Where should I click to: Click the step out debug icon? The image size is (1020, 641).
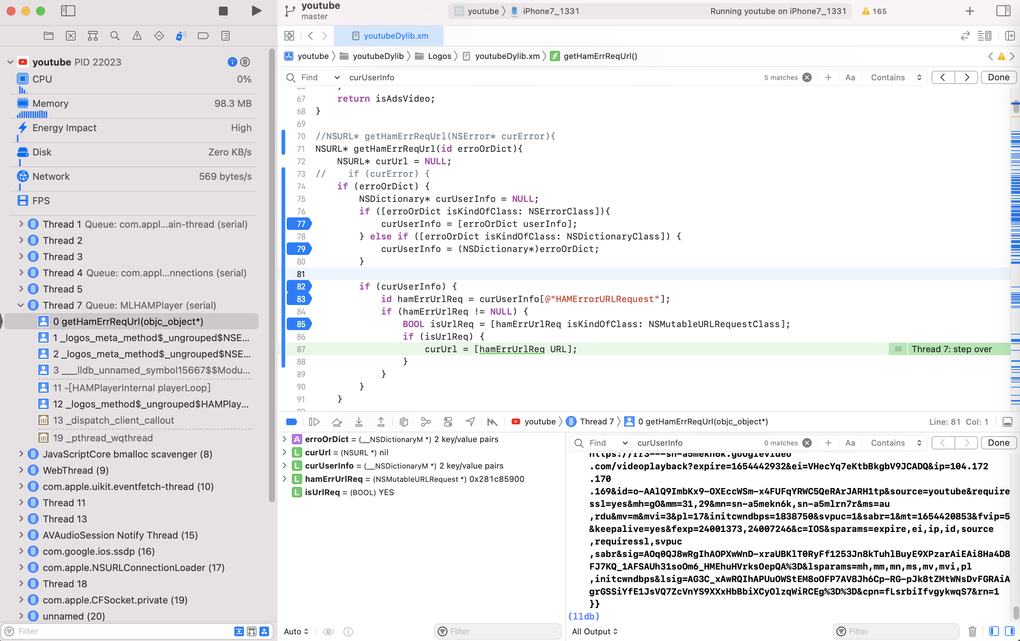[381, 422]
